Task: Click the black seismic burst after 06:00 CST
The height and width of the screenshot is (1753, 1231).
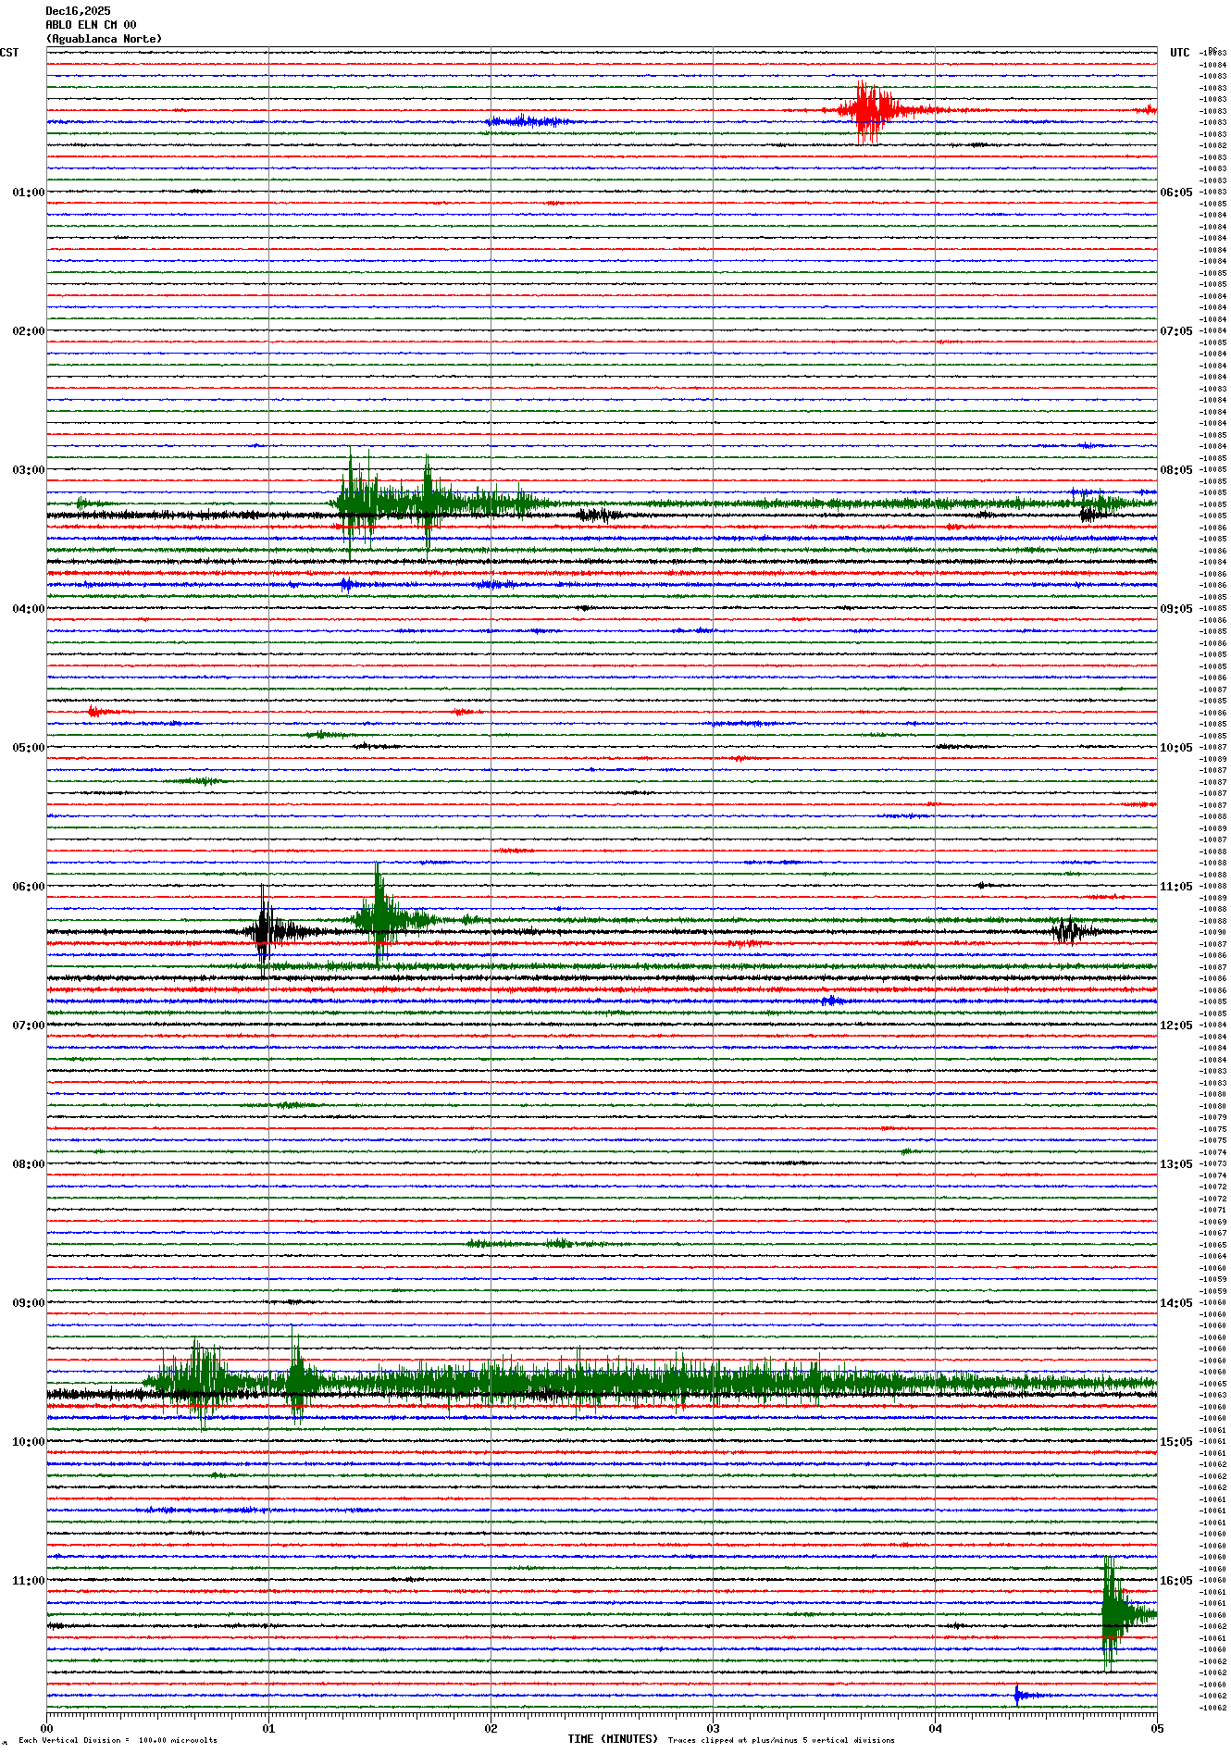Action: tap(264, 930)
